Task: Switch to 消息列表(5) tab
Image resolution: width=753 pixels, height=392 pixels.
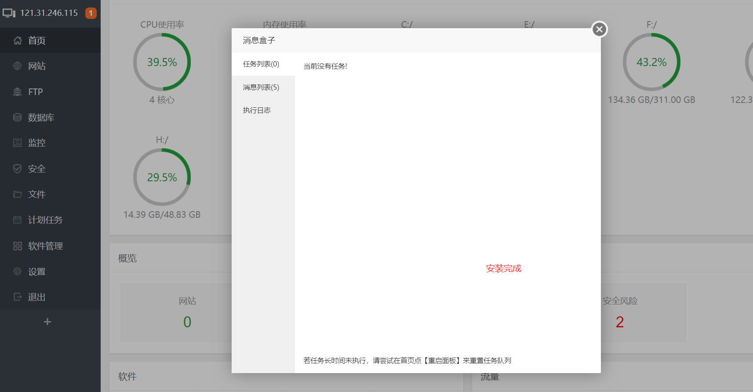Action: (x=263, y=87)
